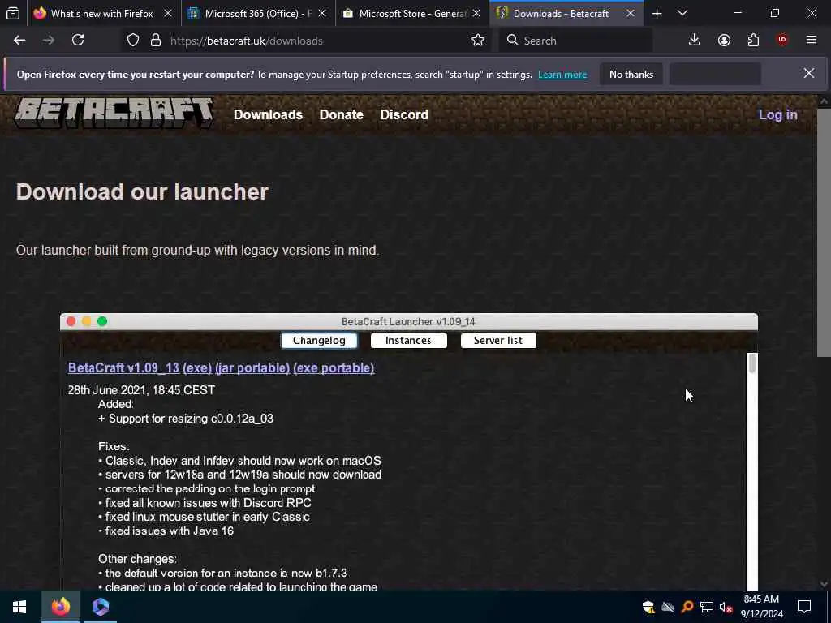Open the Discord nav item
Viewport: 831px width, 623px height.
click(404, 114)
